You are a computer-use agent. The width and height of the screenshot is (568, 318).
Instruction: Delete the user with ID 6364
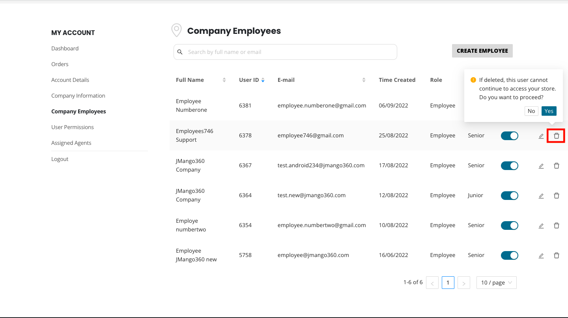point(556,196)
